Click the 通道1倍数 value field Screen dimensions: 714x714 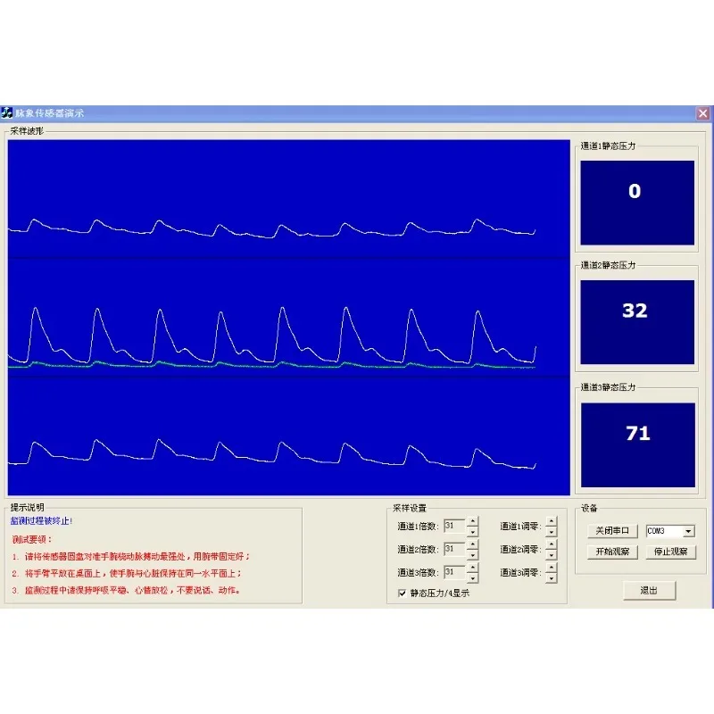[x=455, y=527]
